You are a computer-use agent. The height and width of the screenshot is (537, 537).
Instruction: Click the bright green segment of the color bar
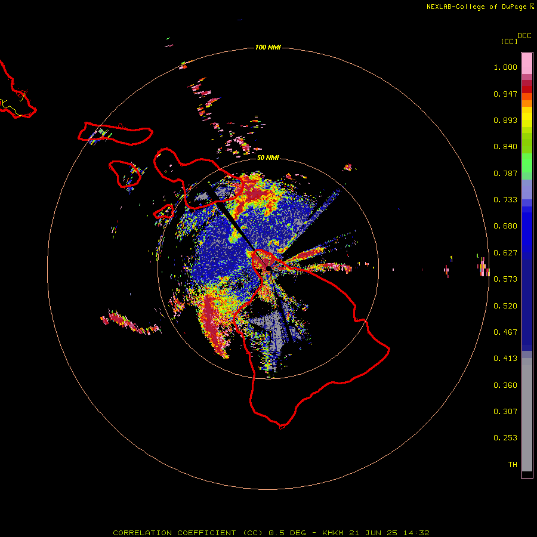tap(527, 163)
